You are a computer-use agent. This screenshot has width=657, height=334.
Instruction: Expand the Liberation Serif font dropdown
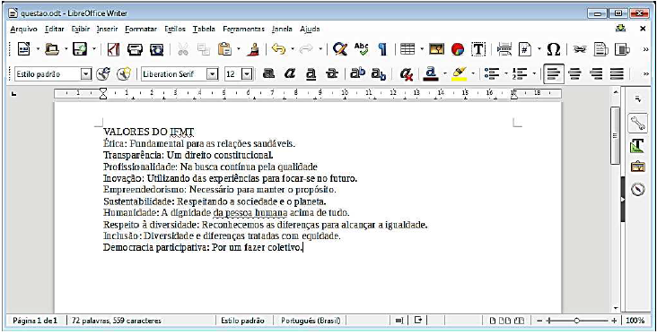214,74
